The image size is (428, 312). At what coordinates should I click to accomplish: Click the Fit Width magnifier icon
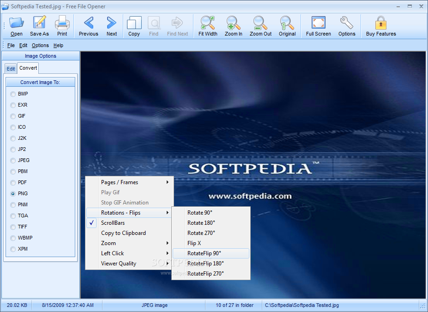pos(208,23)
